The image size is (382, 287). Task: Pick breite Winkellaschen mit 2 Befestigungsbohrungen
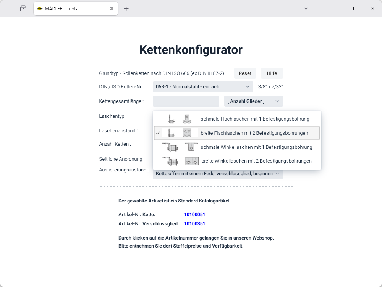[256, 161]
